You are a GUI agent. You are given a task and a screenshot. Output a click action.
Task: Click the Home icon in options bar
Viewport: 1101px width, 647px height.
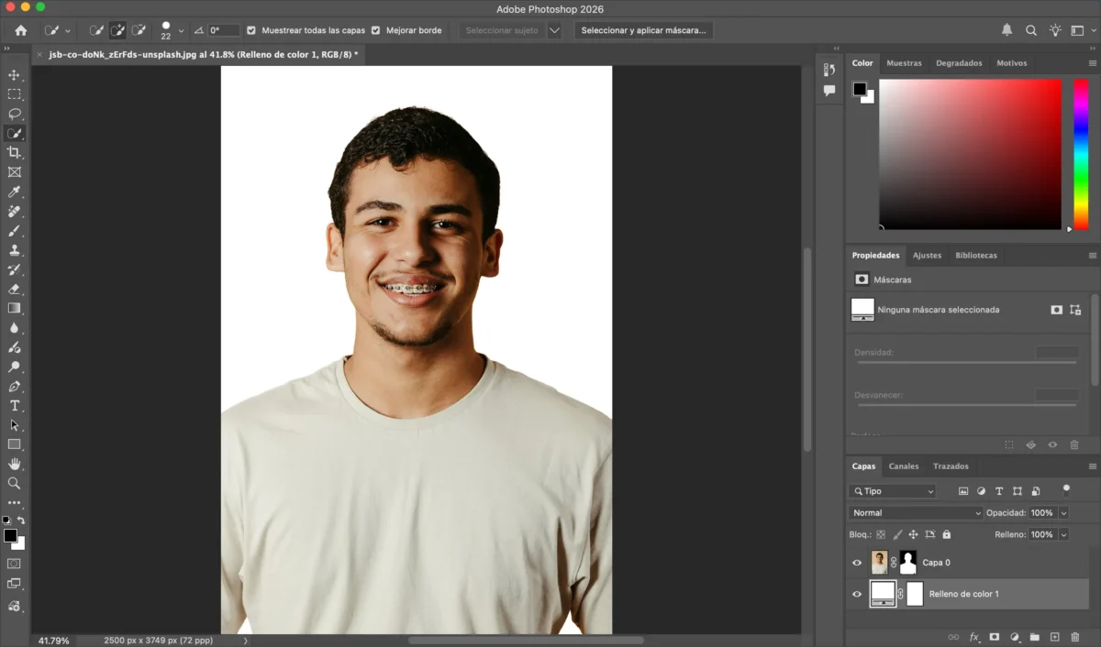21,30
